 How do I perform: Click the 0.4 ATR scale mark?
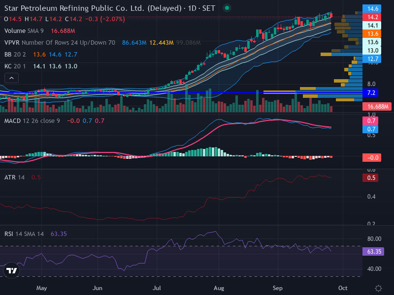371,197
